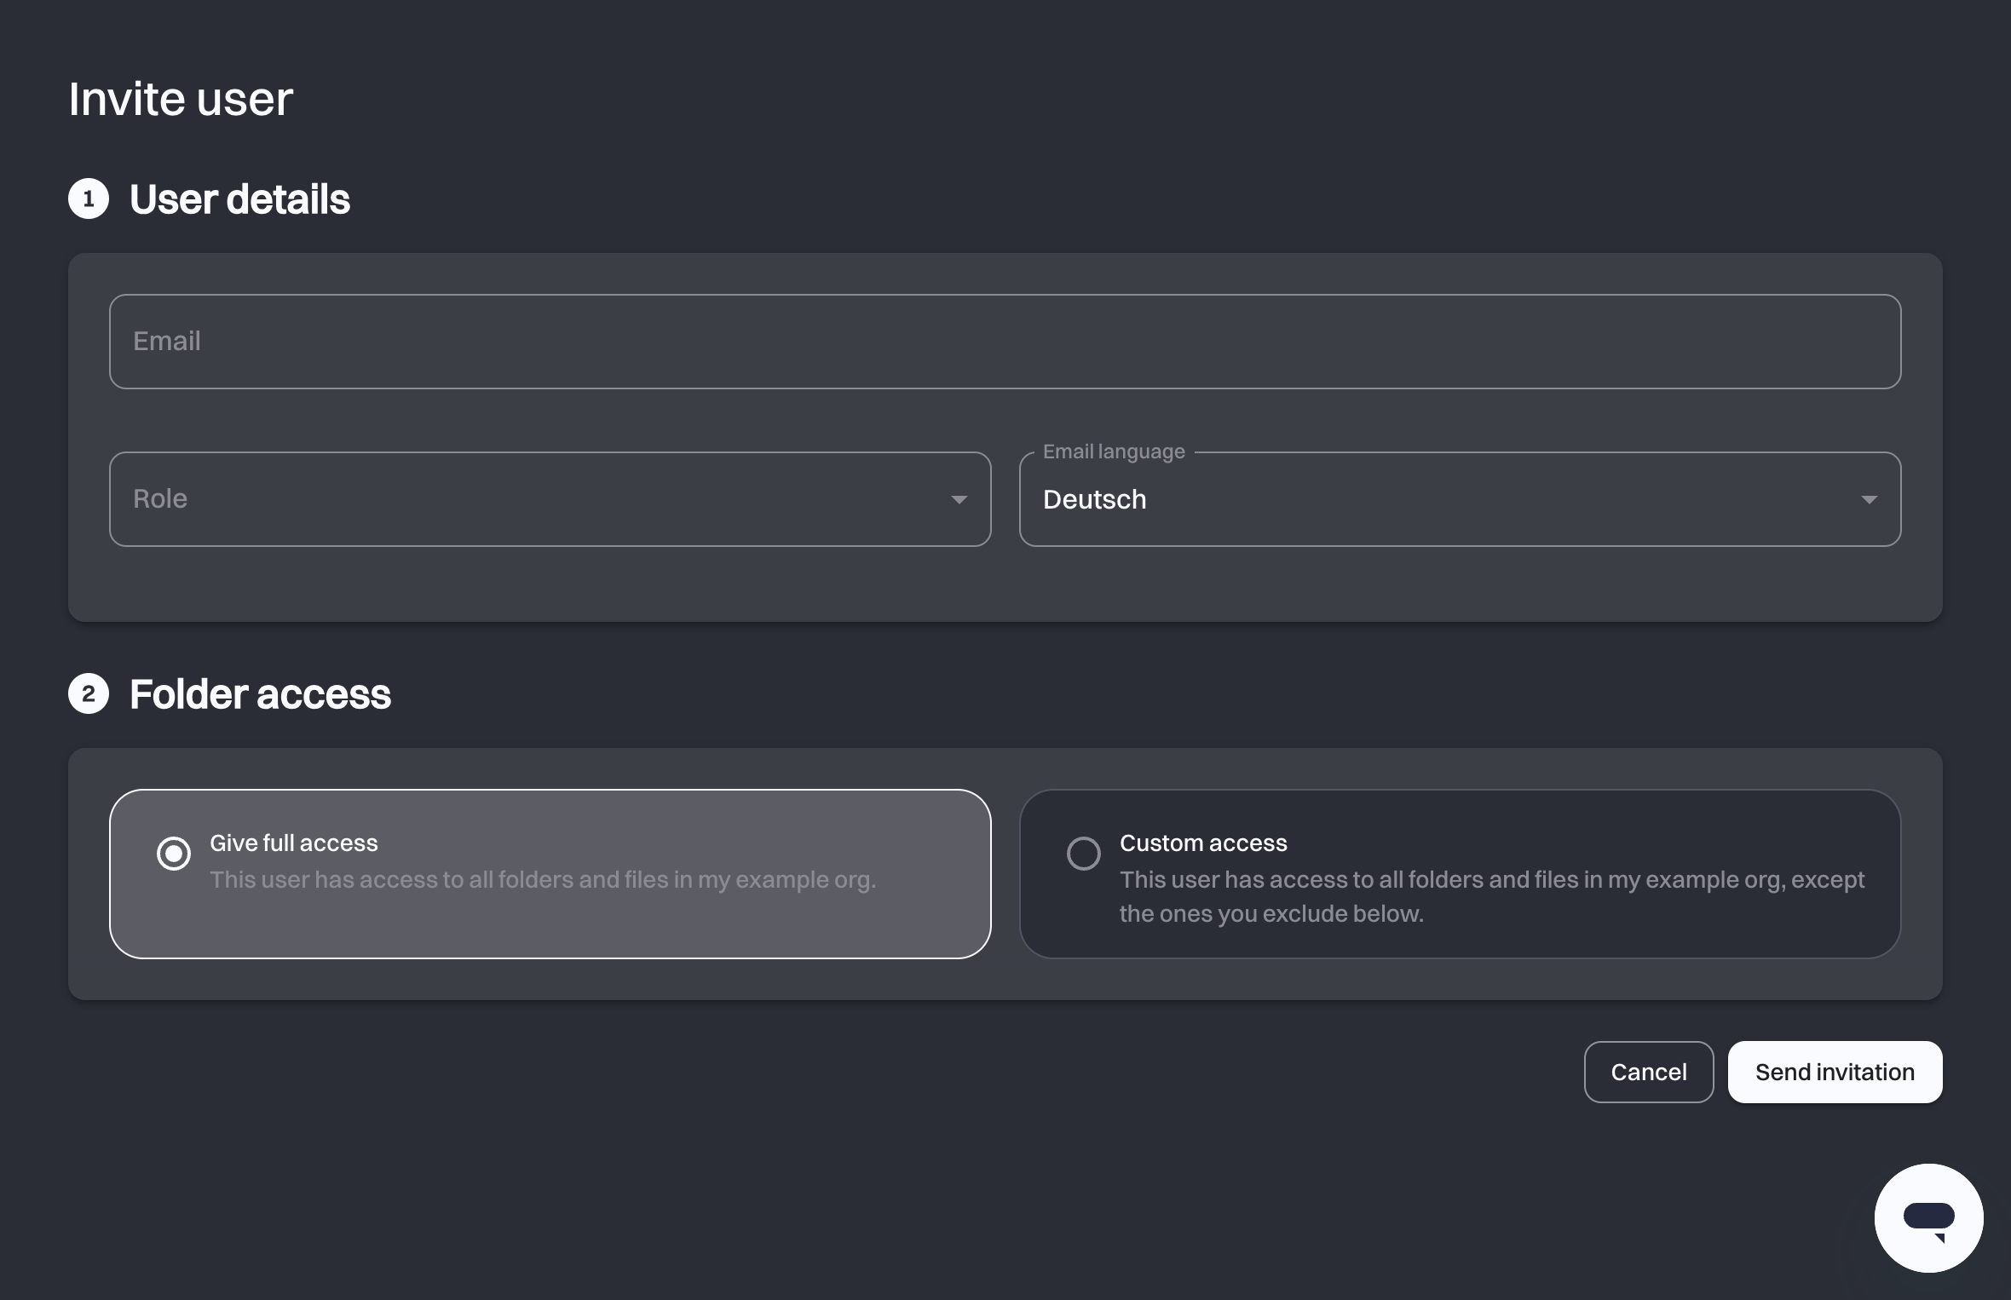
Task: Open the chat support widget icon
Action: point(1928,1217)
